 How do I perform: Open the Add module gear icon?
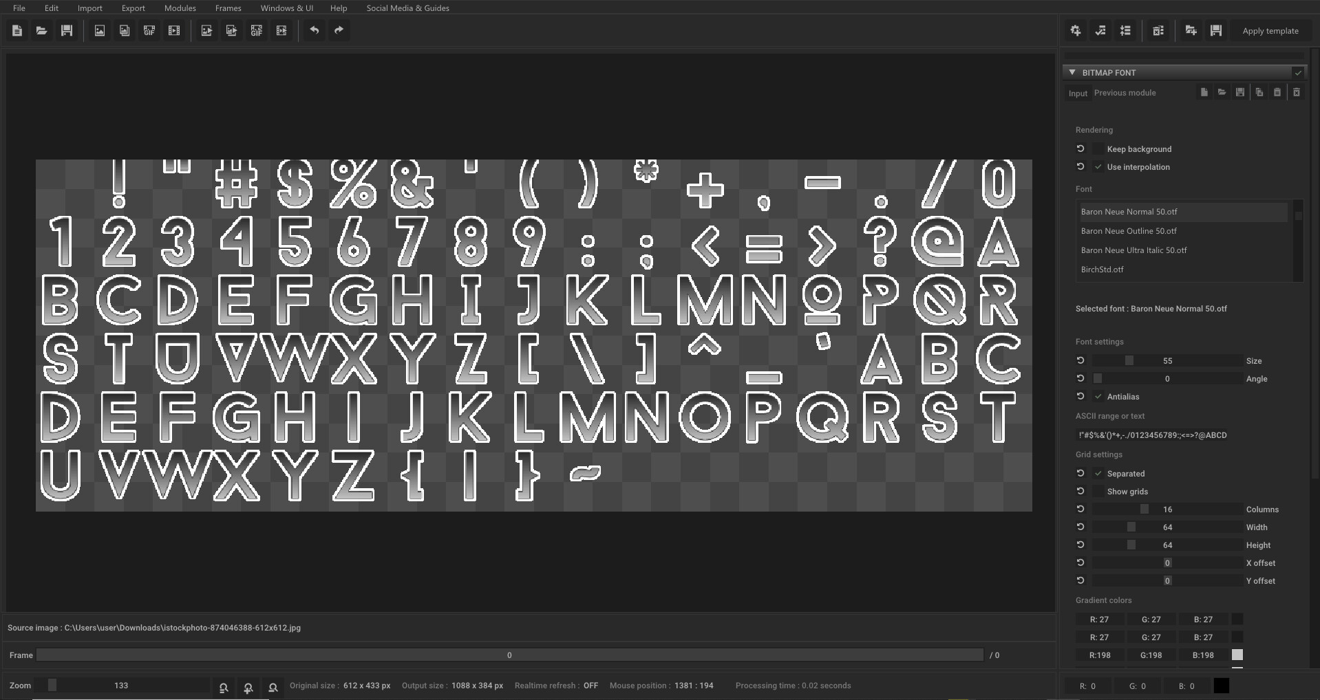pyautogui.click(x=1075, y=30)
